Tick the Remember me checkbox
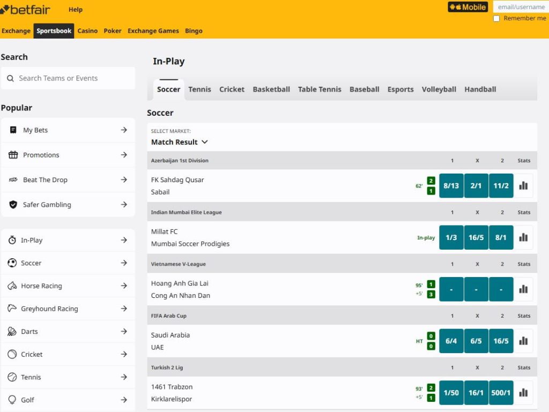The height and width of the screenshot is (412, 549). (496, 19)
